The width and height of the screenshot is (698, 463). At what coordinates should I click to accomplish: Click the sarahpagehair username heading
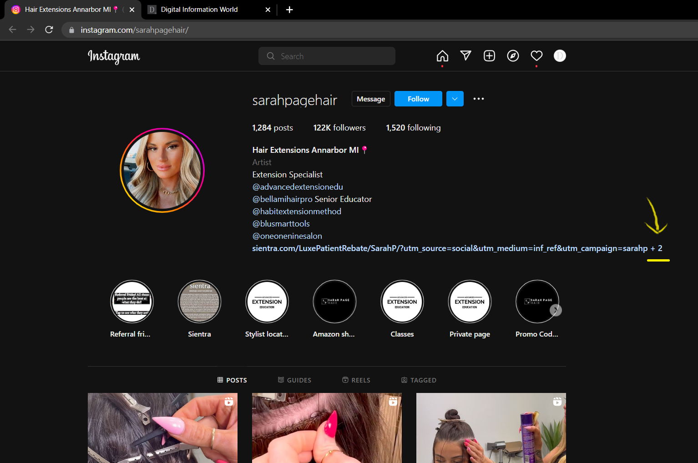click(x=294, y=100)
